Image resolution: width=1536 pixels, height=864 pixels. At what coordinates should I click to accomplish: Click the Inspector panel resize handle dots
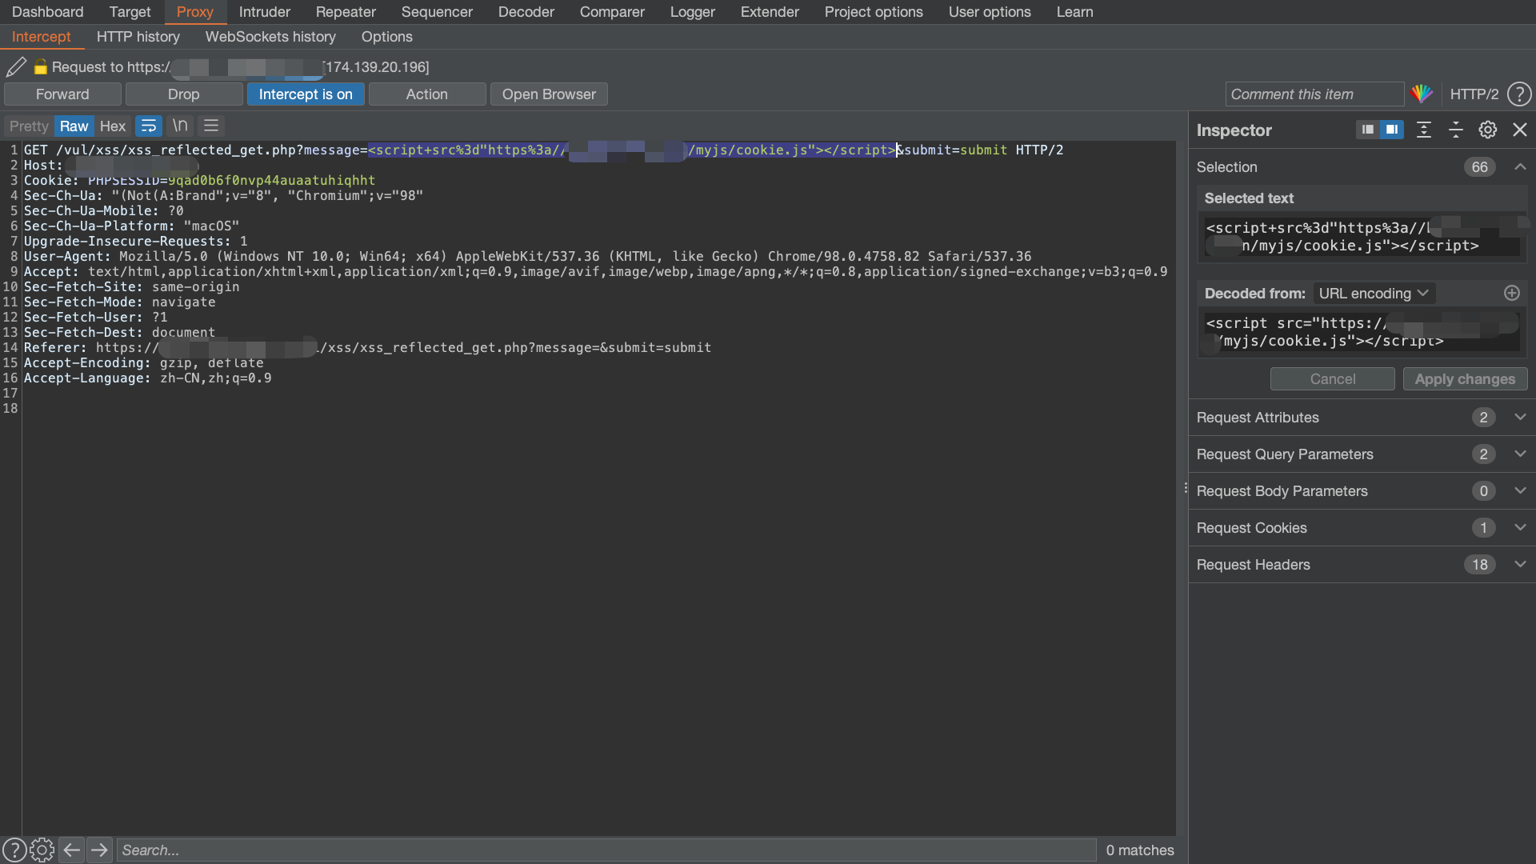tap(1186, 487)
